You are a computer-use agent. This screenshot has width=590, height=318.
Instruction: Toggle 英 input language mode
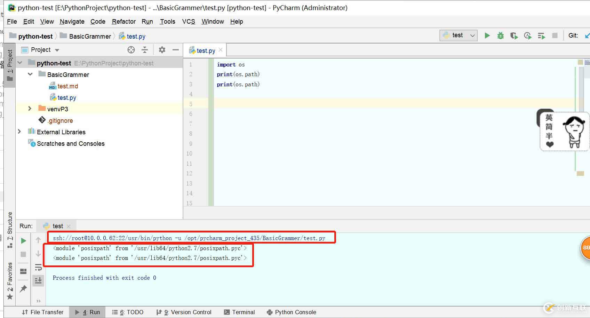(549, 117)
